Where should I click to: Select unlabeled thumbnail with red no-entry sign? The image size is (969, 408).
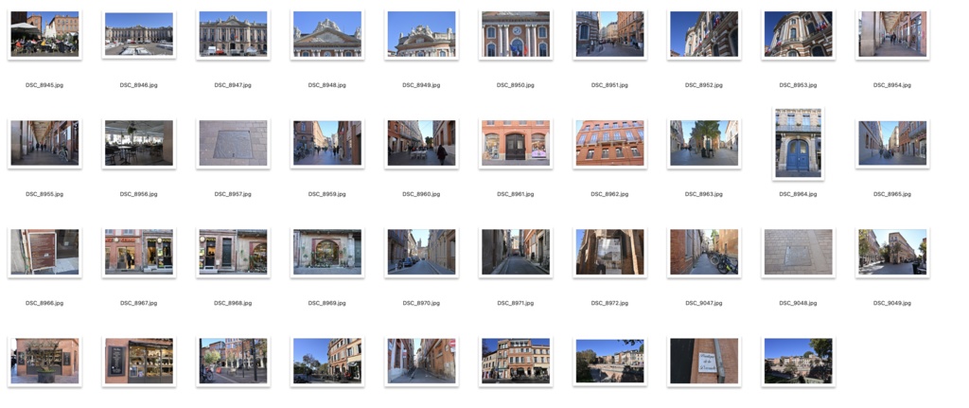[x=421, y=361]
